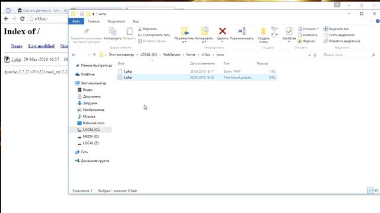
Task: Sort by the Name (Имя) column
Action: 121,63
